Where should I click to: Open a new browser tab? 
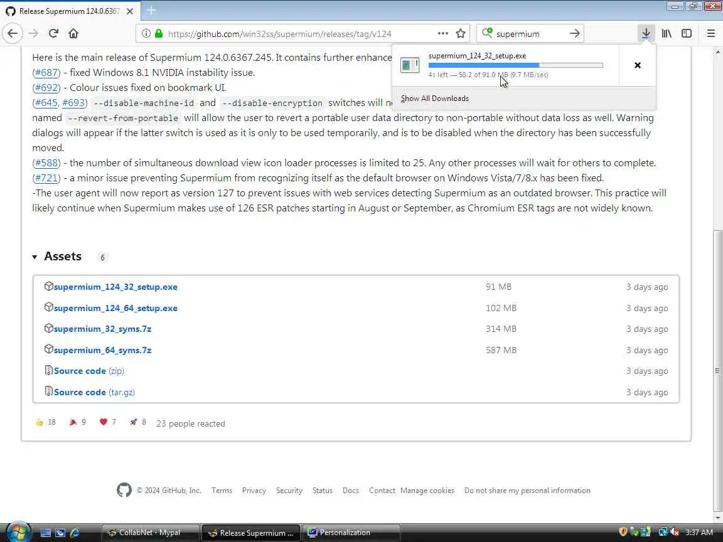[x=151, y=10]
